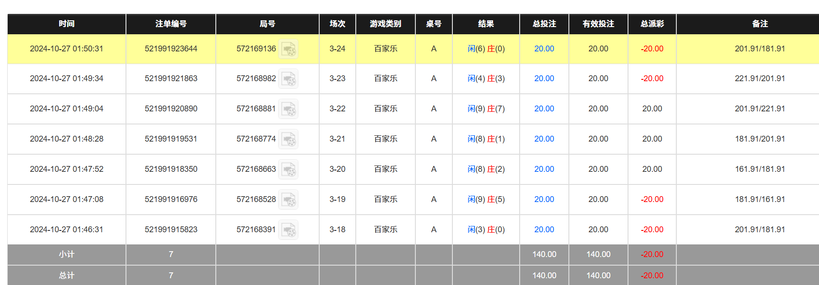View replay icon for round 572168391
819x285 pixels.
pyautogui.click(x=288, y=230)
